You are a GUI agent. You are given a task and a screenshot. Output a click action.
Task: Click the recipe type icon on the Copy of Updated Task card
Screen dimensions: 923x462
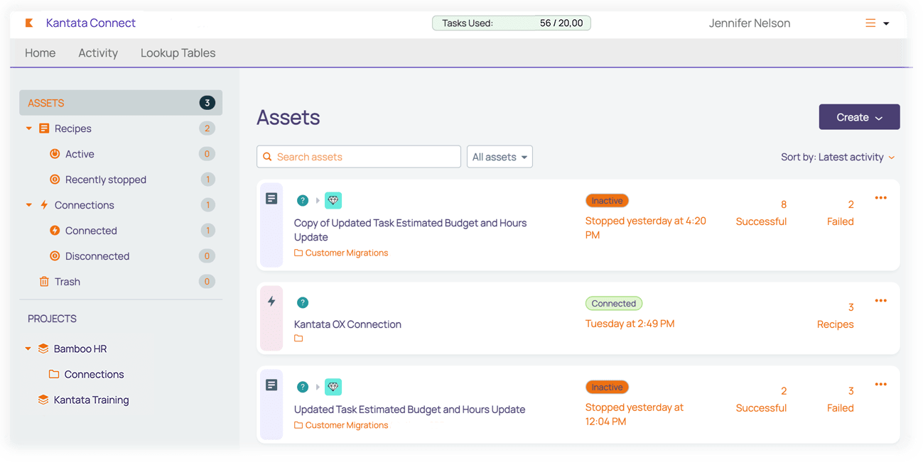click(271, 199)
